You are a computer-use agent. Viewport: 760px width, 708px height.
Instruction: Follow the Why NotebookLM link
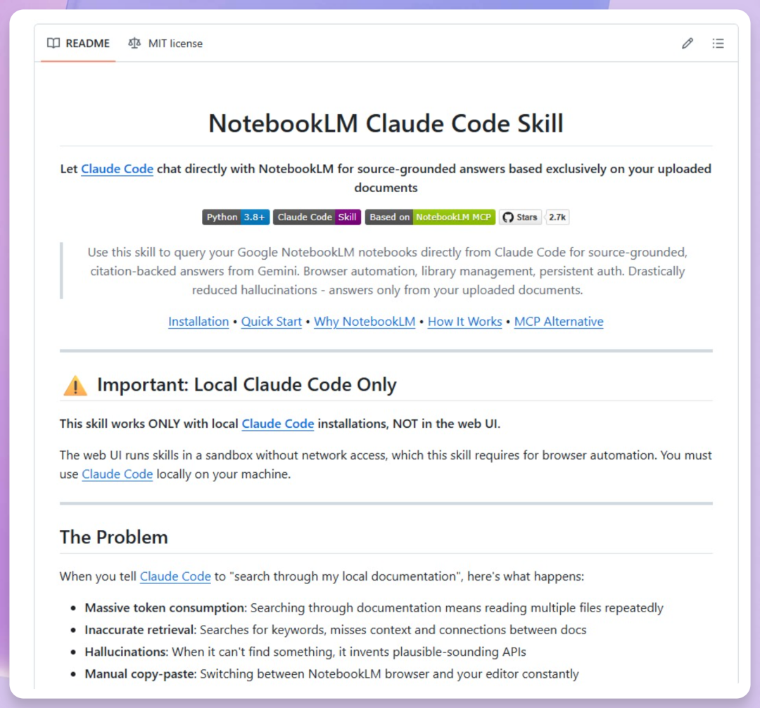click(365, 322)
